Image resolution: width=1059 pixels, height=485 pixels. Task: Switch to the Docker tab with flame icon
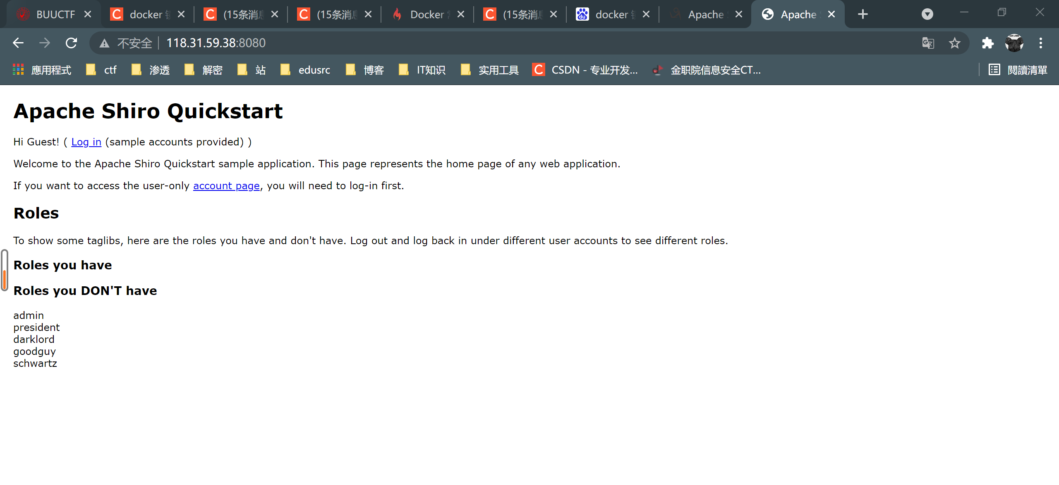click(426, 14)
